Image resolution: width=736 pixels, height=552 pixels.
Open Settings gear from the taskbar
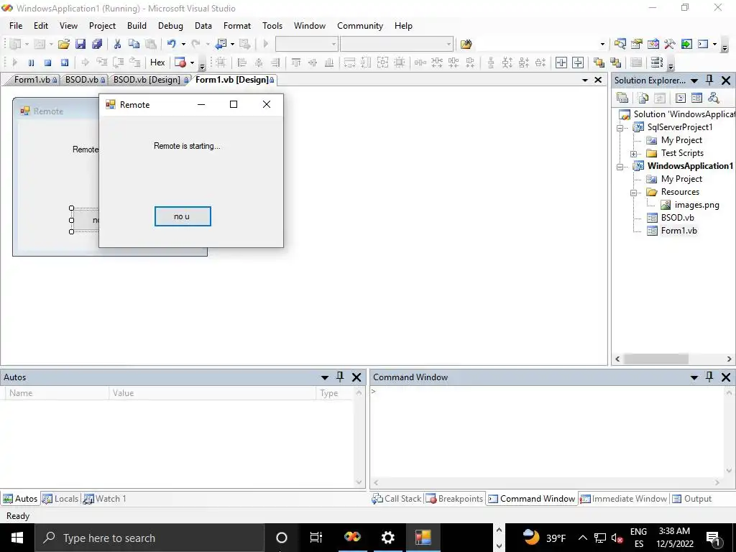(387, 538)
